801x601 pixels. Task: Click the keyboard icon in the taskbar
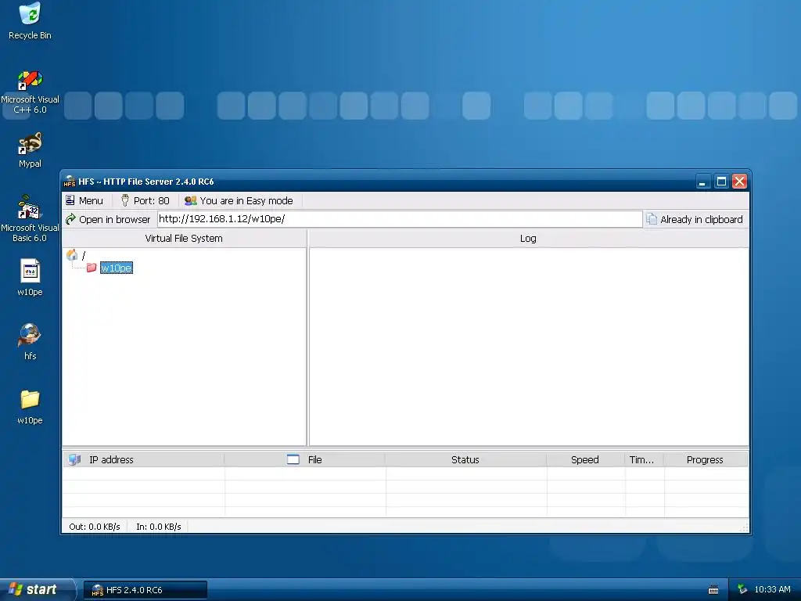point(713,590)
